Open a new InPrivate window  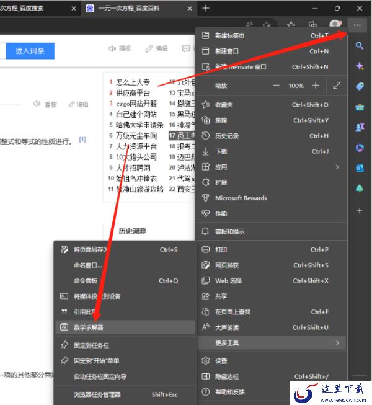tap(271, 66)
